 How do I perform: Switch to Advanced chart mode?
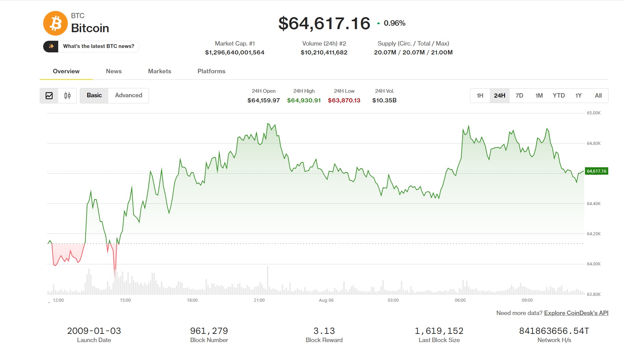click(128, 96)
